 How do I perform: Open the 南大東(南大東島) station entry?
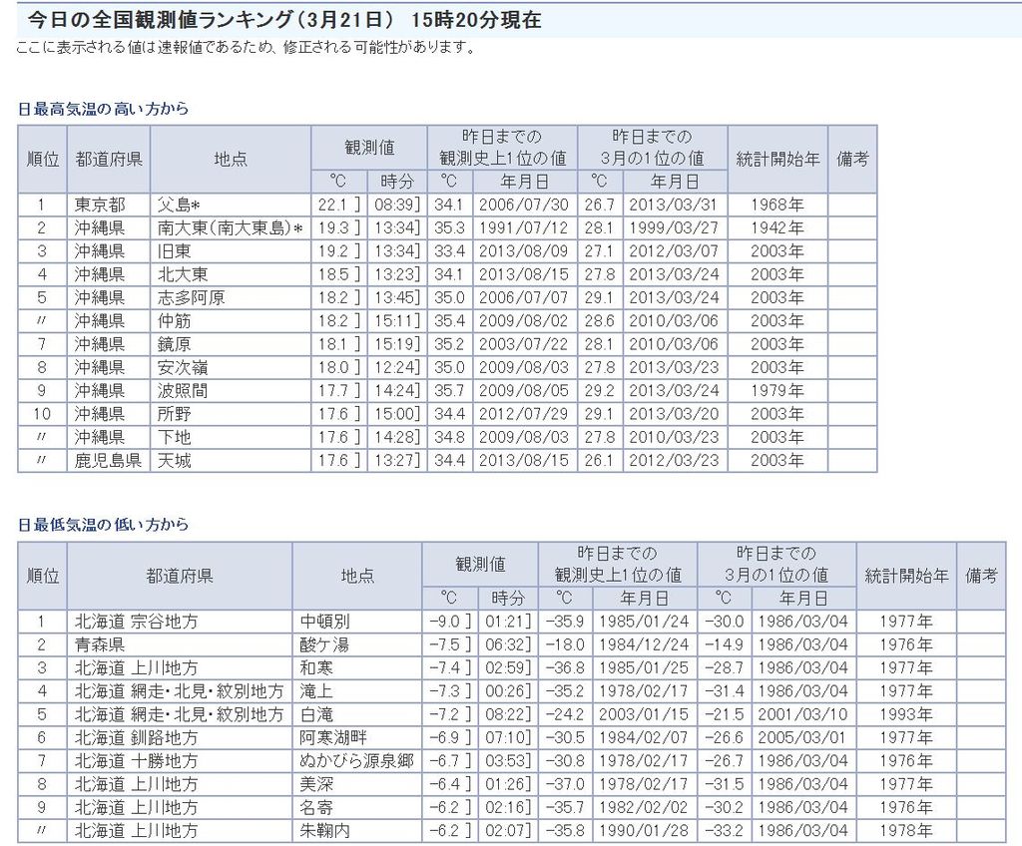click(230, 227)
